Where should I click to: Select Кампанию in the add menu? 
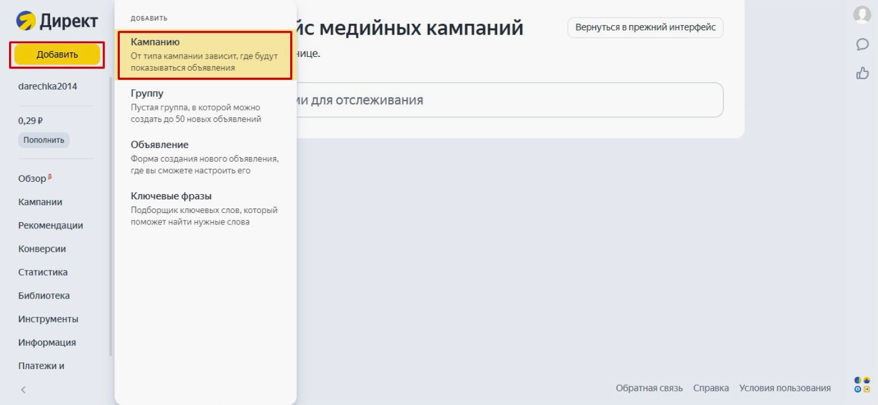pyautogui.click(x=205, y=55)
